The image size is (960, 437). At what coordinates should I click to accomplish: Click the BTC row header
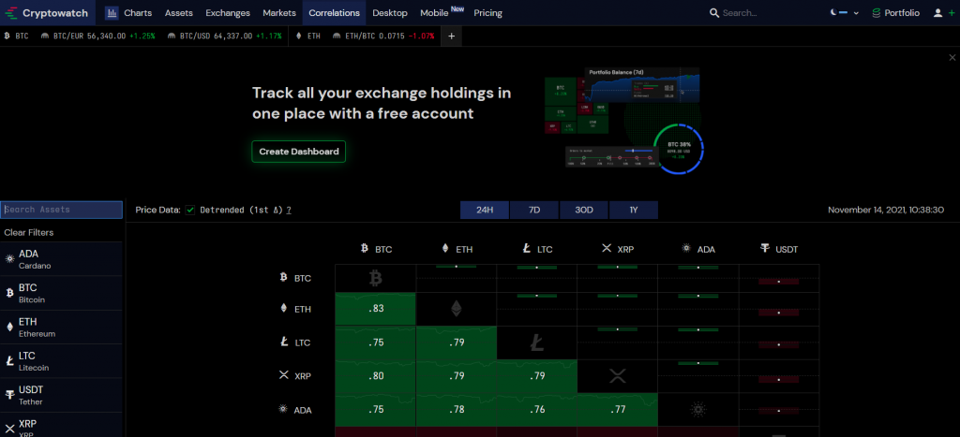point(295,278)
